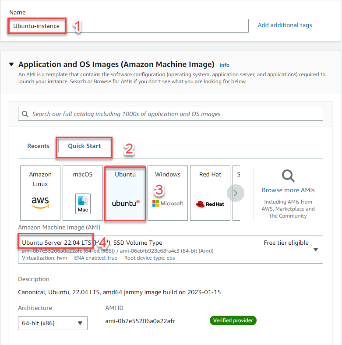Click the Red Hat logo icon
This screenshot has width=342, height=345.
coord(210,204)
